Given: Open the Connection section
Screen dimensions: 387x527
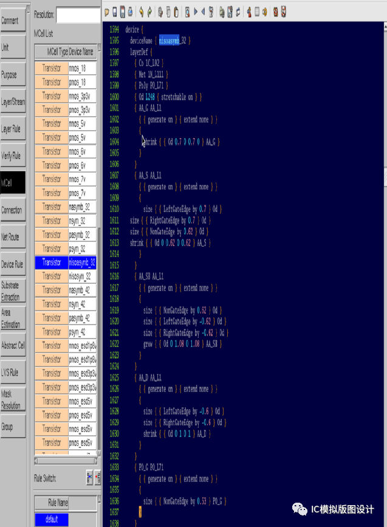Looking at the screenshot, I should point(13,210).
